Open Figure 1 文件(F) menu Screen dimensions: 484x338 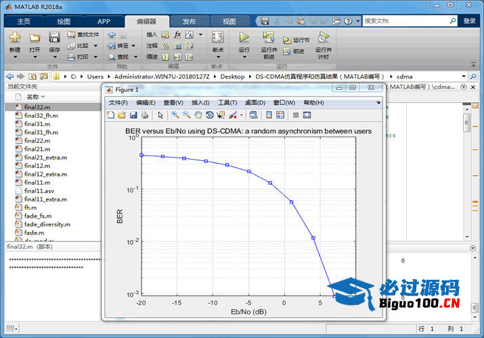click(118, 103)
